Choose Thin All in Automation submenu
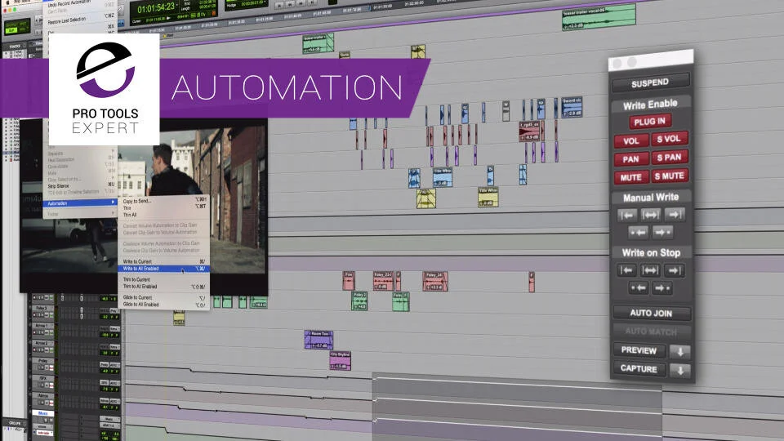Viewport: 784px width, 441px height. click(164, 215)
